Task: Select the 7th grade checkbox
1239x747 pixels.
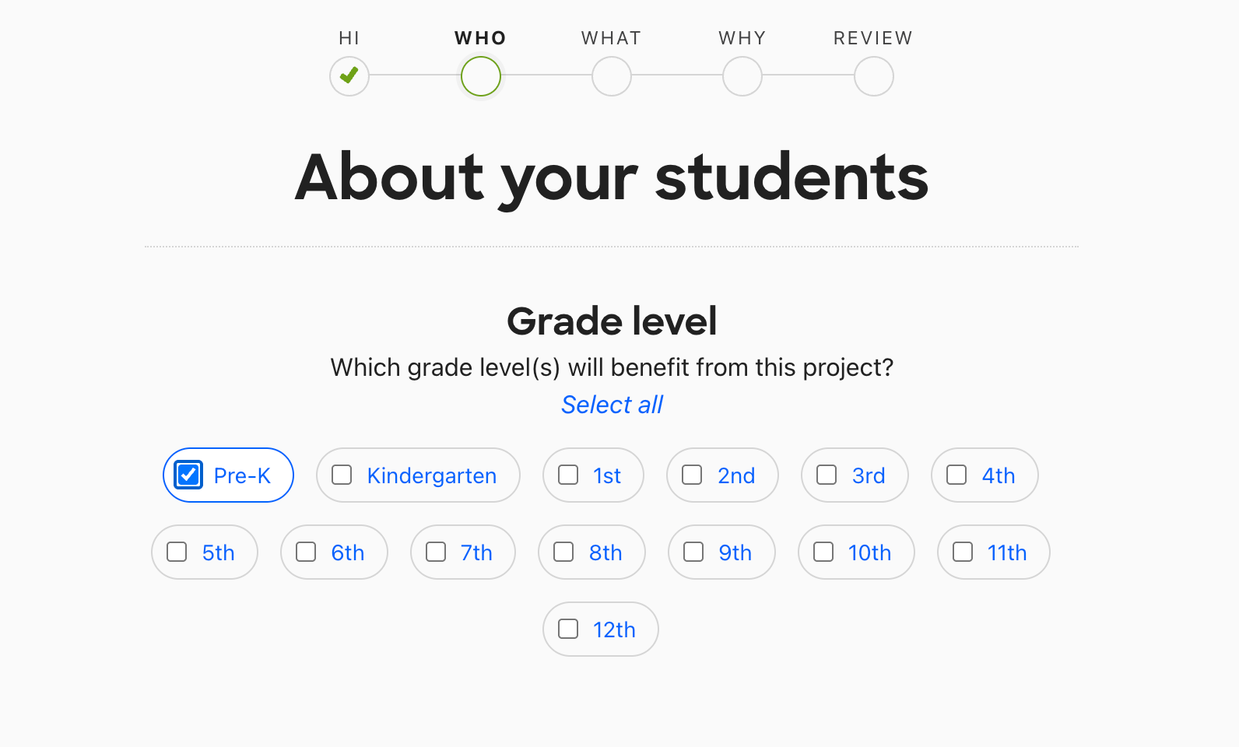Action: tap(436, 552)
